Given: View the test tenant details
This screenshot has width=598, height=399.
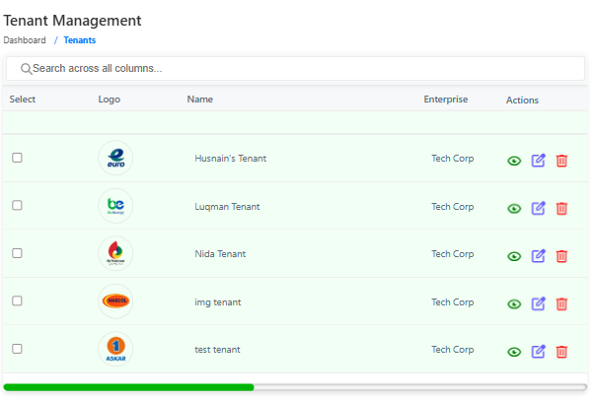Looking at the screenshot, I should pyautogui.click(x=514, y=352).
